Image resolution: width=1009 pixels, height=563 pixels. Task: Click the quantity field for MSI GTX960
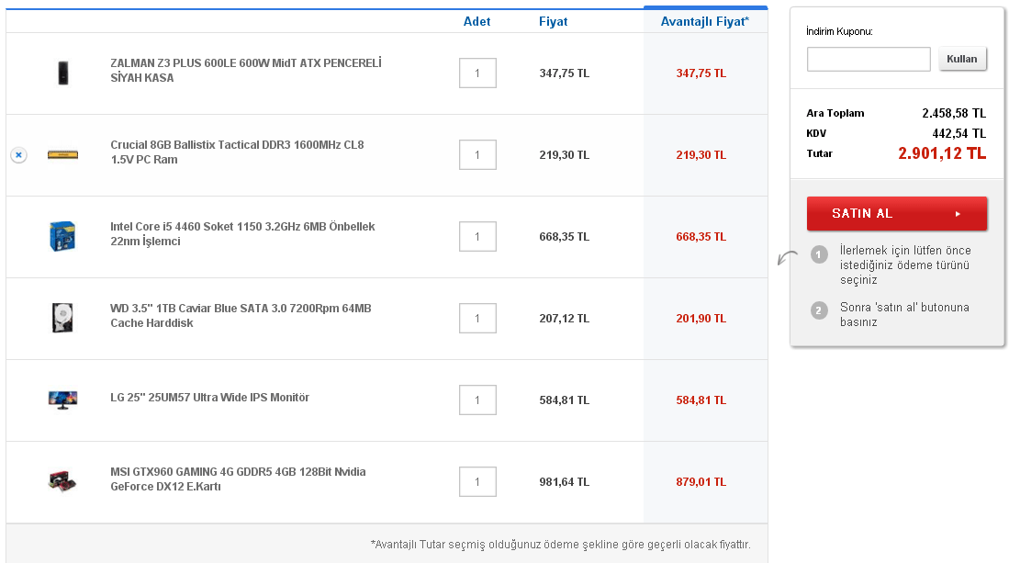(477, 482)
